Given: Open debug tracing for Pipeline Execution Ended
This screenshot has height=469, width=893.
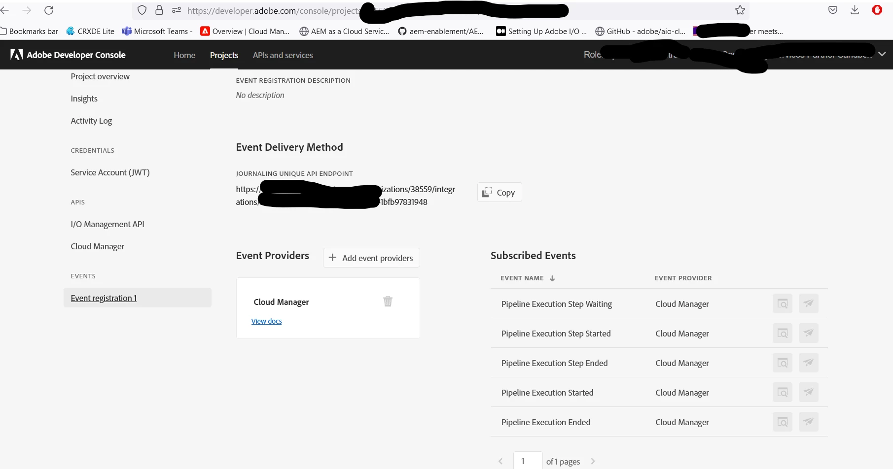Looking at the screenshot, I should click(x=783, y=422).
